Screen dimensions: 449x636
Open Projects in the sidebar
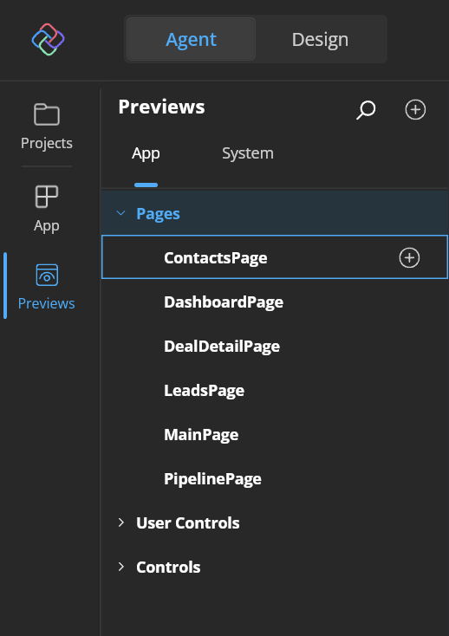tap(47, 127)
